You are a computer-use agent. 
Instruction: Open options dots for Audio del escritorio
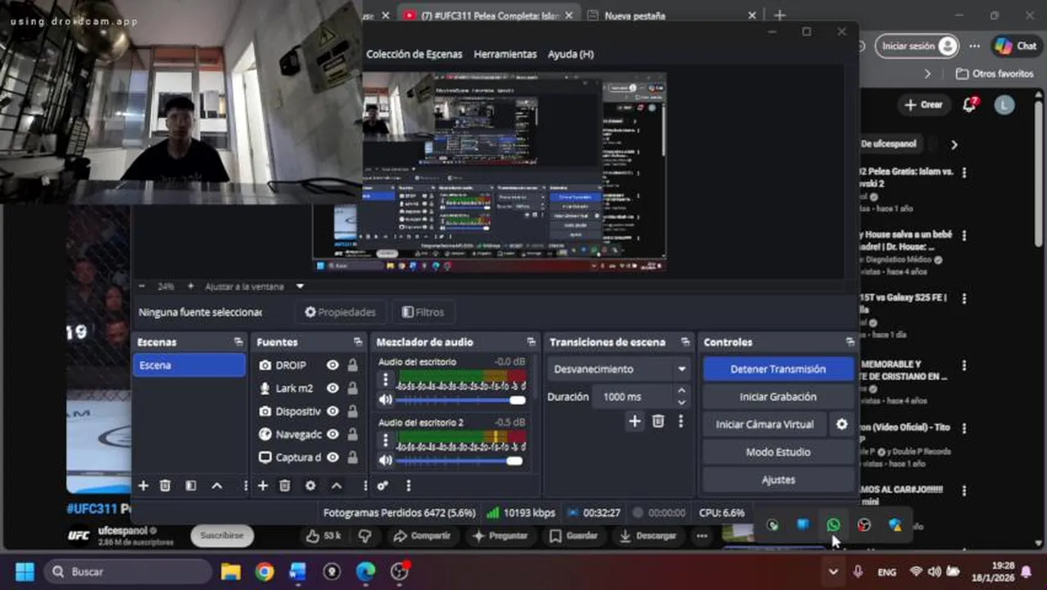click(386, 379)
